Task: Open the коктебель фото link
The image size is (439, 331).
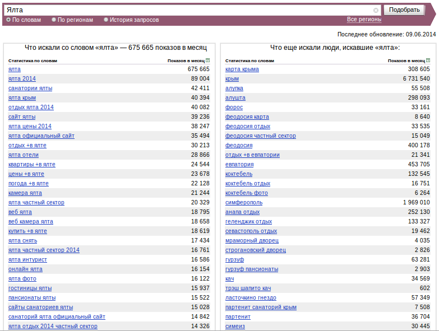Action: pyautogui.click(x=247, y=193)
